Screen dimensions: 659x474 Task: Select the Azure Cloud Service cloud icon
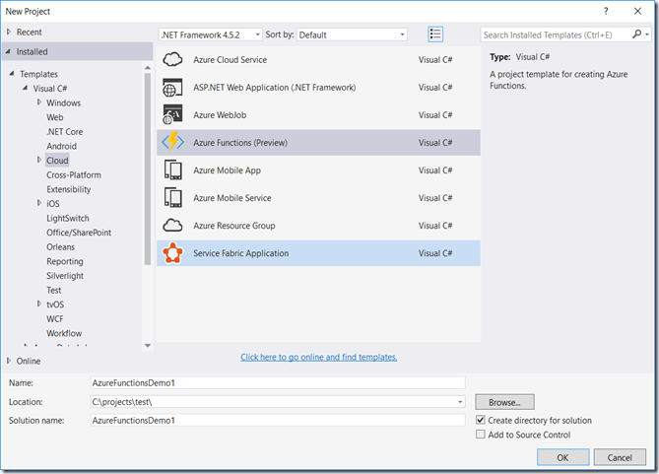click(172, 60)
